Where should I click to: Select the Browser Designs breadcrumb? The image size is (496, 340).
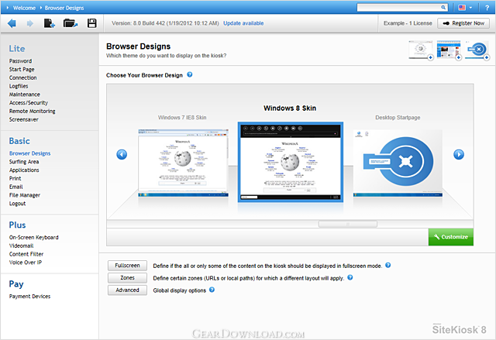coord(64,8)
